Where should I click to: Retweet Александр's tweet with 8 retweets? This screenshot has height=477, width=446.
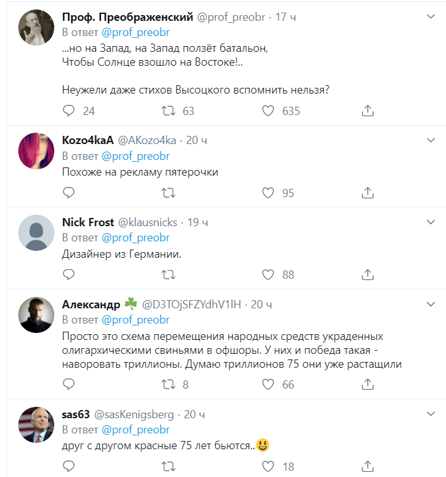pyautogui.click(x=168, y=384)
